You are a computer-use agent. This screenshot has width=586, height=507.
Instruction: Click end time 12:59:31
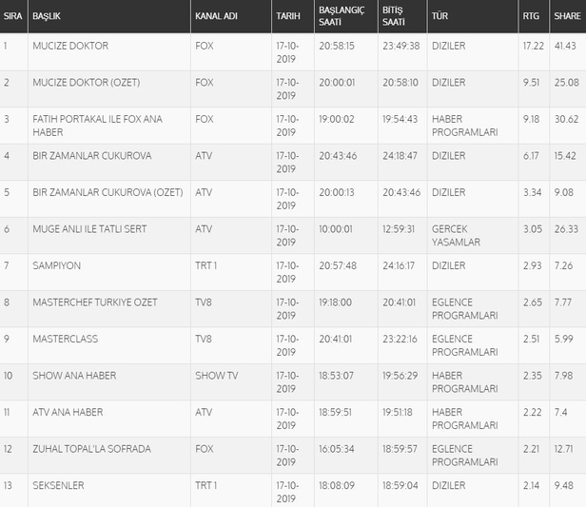pos(399,229)
